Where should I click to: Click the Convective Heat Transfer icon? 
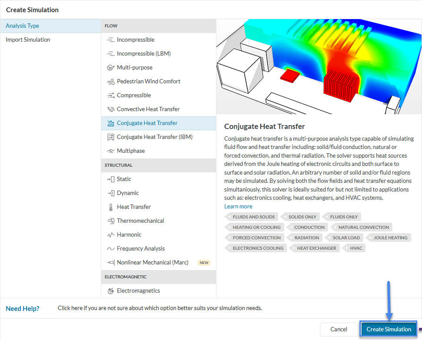(x=110, y=109)
